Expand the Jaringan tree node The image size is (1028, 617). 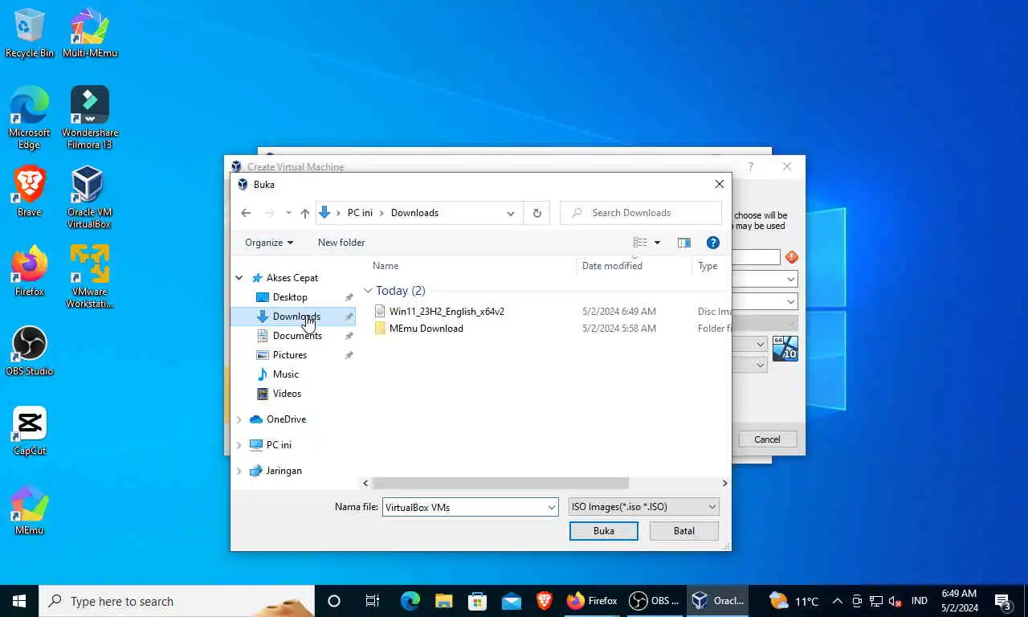point(239,471)
